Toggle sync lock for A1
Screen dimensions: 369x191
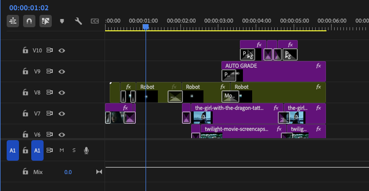49,150
